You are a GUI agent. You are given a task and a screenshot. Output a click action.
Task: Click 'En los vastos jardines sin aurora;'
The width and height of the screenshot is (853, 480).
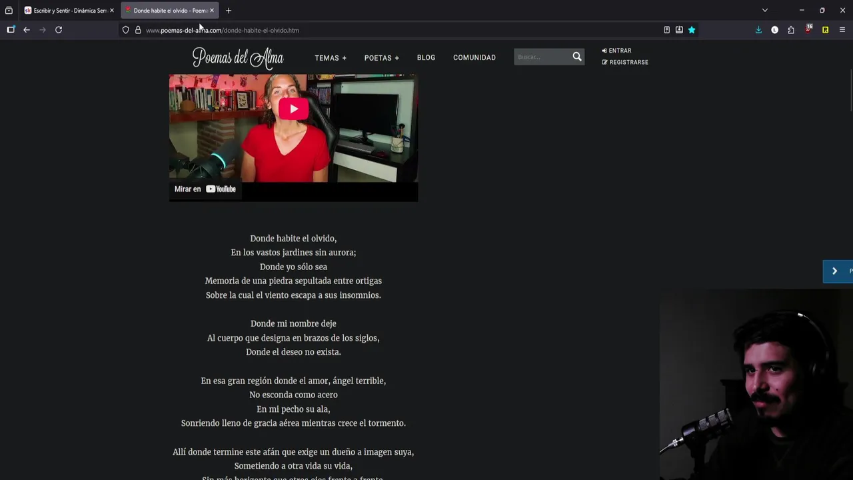tap(293, 253)
